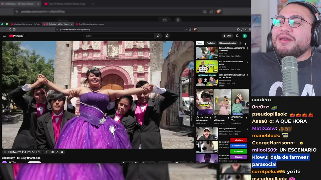The height and width of the screenshot is (180, 321).
Task: Click the purple Shoutout button
Action: (x=238, y=157)
